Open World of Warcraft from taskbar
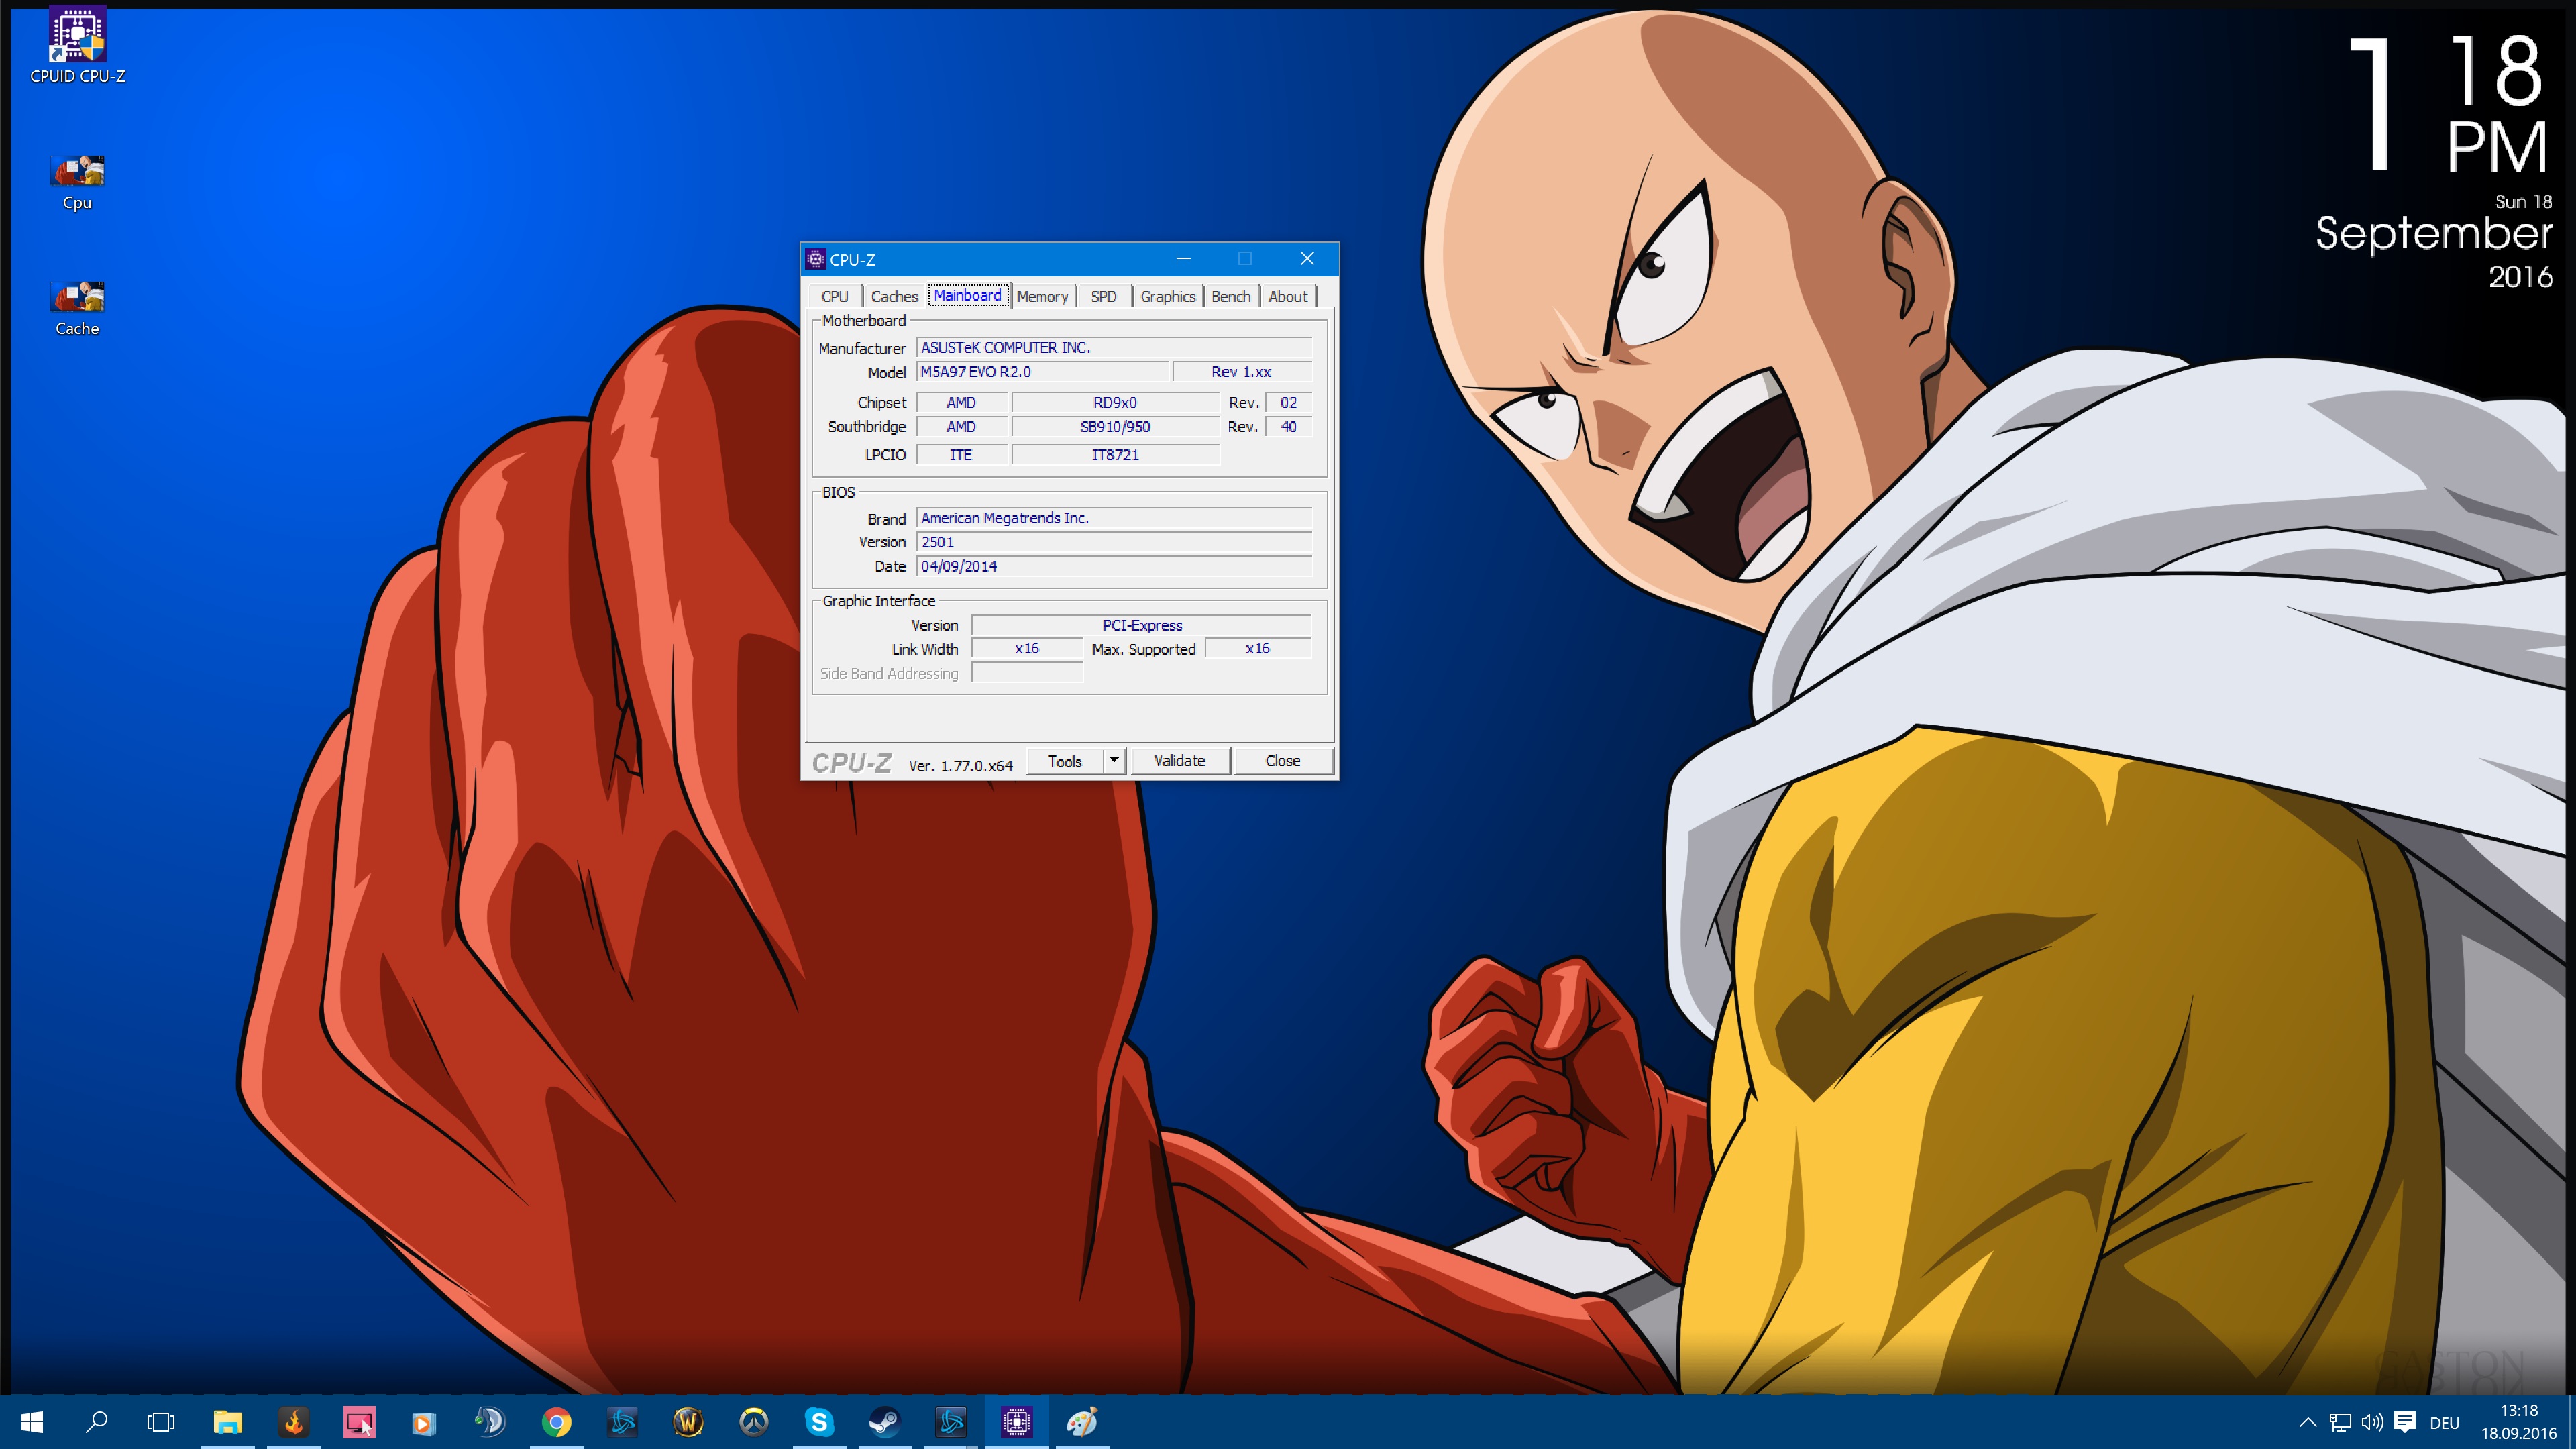This screenshot has width=2576, height=1449. point(688,1421)
